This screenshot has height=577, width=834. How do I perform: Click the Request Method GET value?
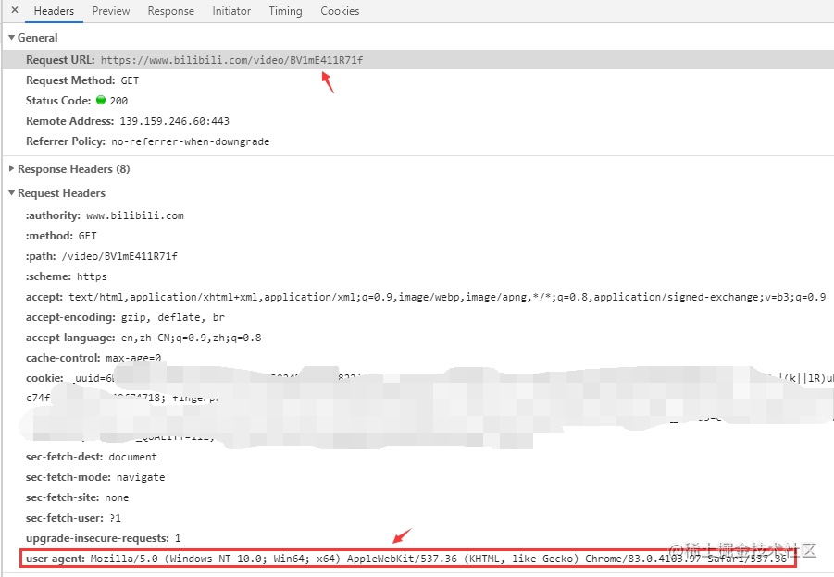130,80
